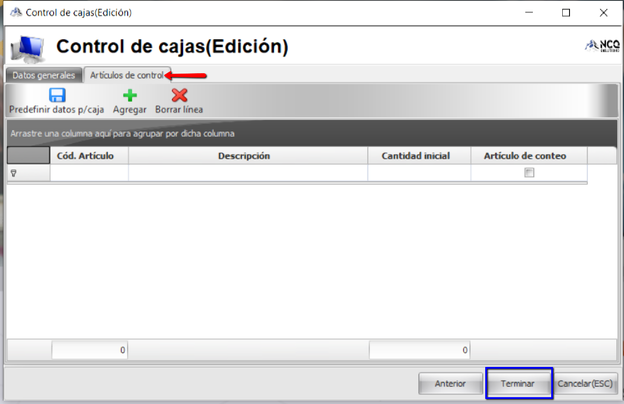This screenshot has width=624, height=404.
Task: Select the Descripción filter input
Action: 248,173
